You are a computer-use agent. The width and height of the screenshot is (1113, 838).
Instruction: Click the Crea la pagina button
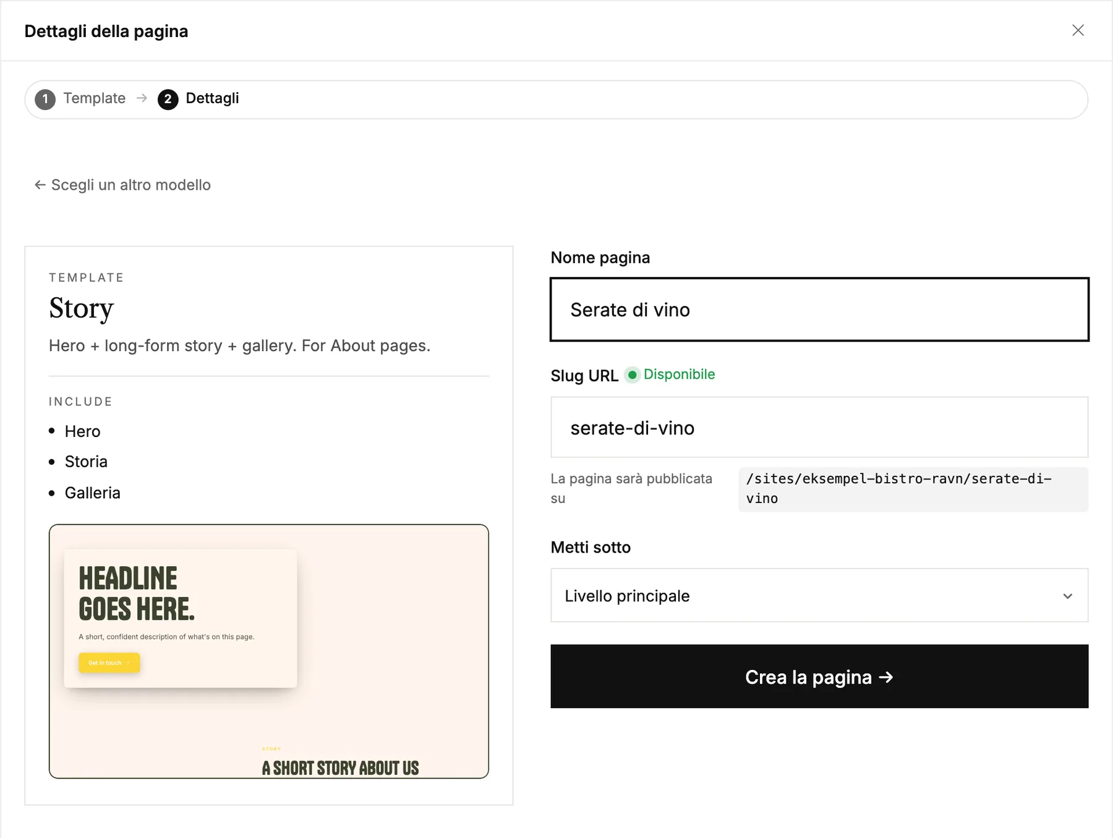(x=819, y=677)
